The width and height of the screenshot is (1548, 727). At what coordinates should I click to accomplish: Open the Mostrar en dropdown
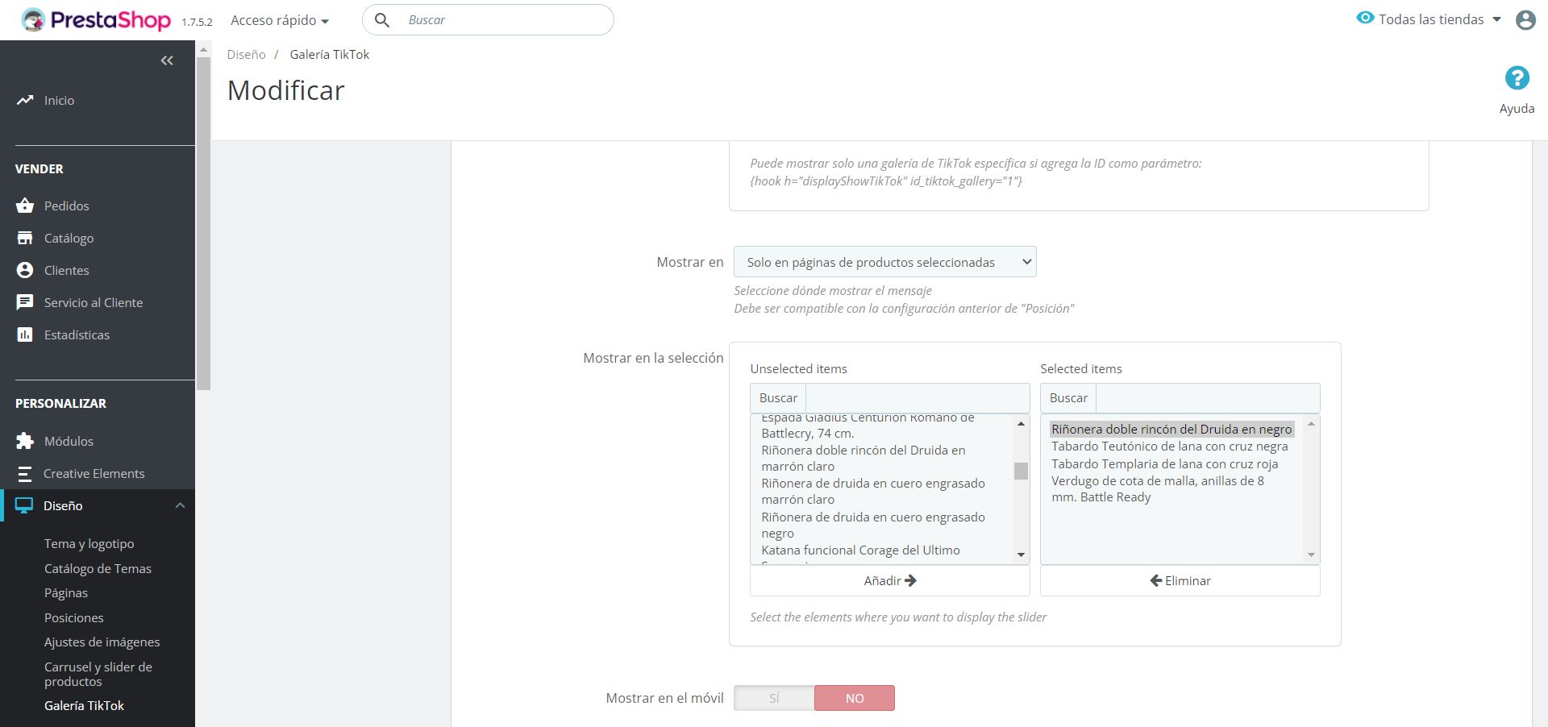coord(884,262)
